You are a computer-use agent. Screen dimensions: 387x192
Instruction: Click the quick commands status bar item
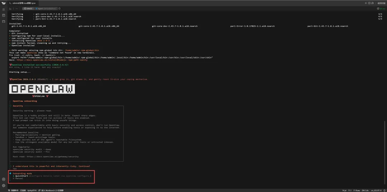(13, 191)
